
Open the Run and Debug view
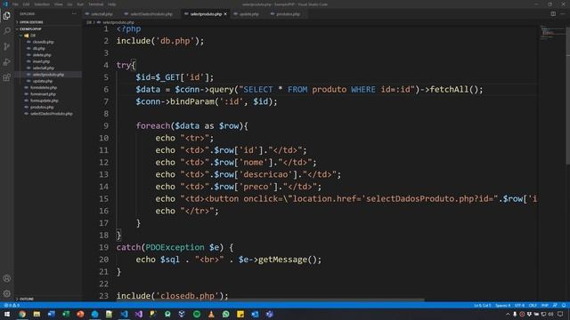[7, 62]
